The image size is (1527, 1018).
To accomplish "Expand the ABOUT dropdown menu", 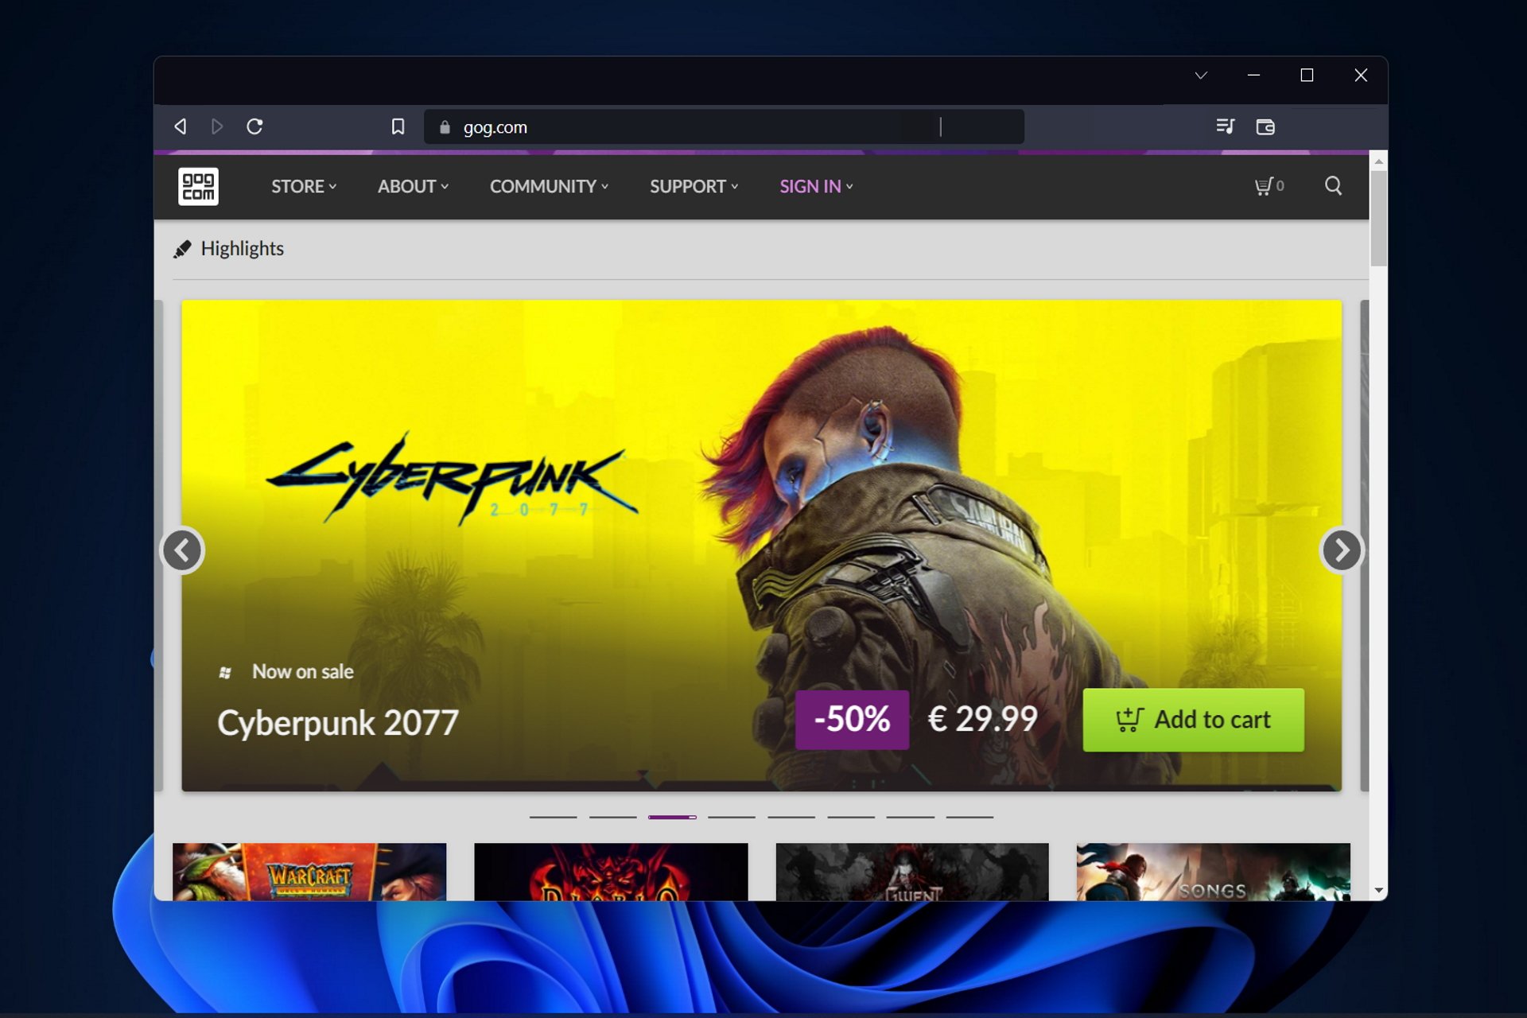I will (411, 185).
